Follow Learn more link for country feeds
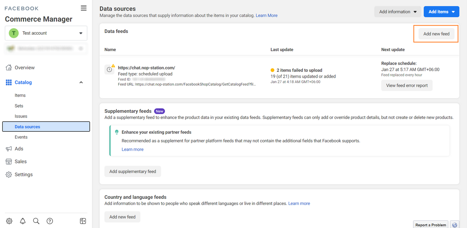Image resolution: width=467 pixels, height=228 pixels. (x=299, y=204)
